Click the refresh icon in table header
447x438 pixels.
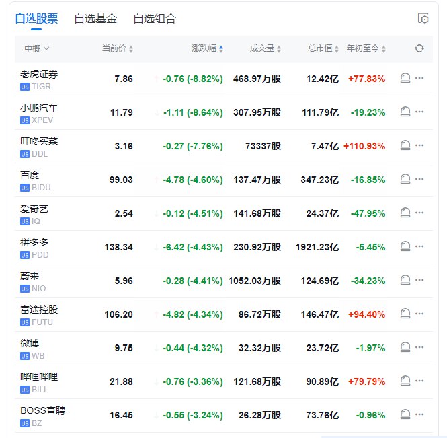tap(419, 48)
